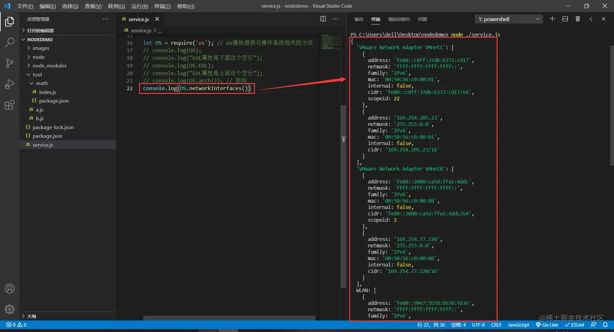Click the code minimap preview
Screen dimensions: 614x332
[331, 42]
